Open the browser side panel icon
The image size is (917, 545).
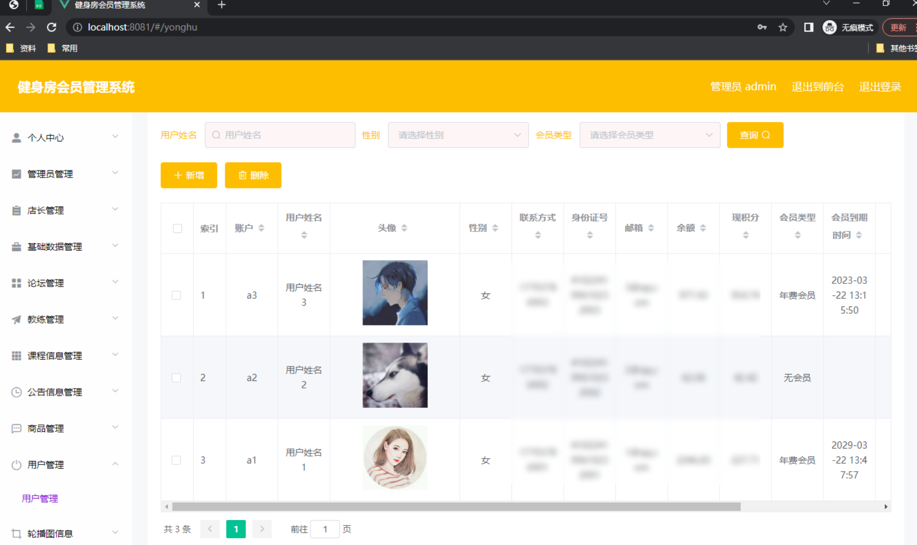(808, 27)
